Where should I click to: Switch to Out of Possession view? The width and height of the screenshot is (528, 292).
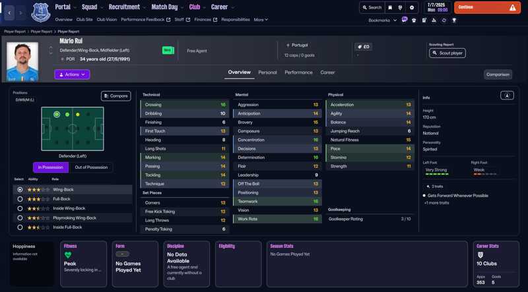[91, 167]
